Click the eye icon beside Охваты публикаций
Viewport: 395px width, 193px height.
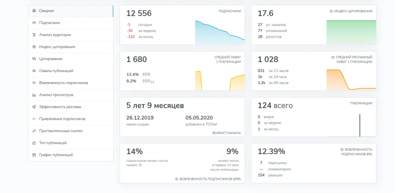coord(34,71)
